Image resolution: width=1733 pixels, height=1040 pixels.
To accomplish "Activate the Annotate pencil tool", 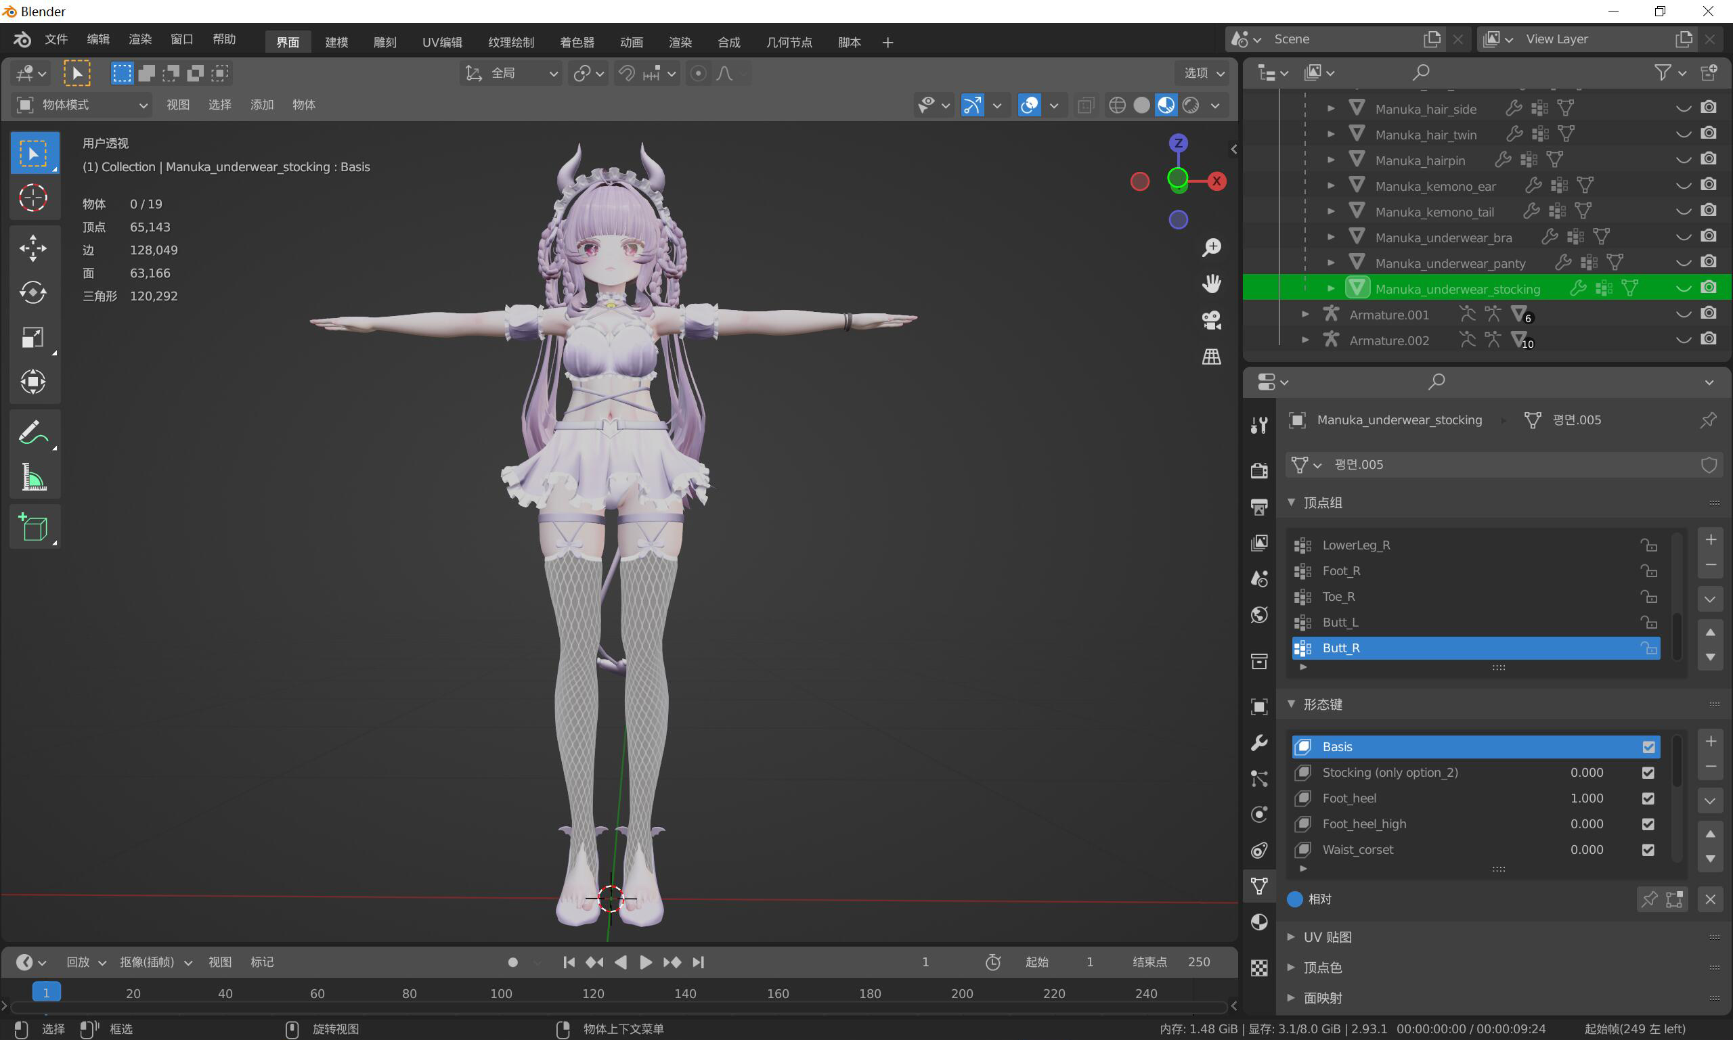I will pos(33,432).
